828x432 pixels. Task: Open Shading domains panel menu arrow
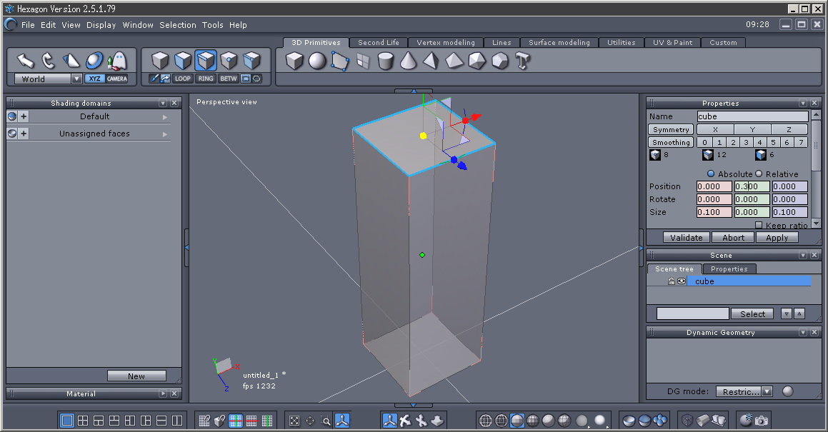(x=163, y=103)
